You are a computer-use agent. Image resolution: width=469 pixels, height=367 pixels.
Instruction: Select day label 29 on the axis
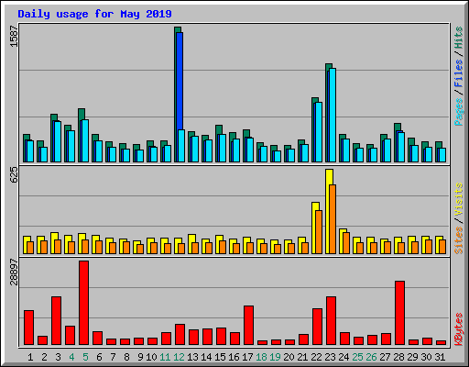pyautogui.click(x=412, y=357)
